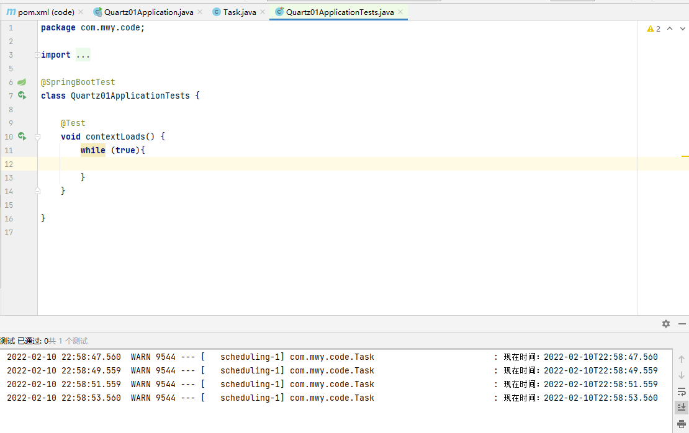Open Quartz01Application.java tab
Image resolution: width=689 pixels, height=433 pixels.
coord(148,12)
